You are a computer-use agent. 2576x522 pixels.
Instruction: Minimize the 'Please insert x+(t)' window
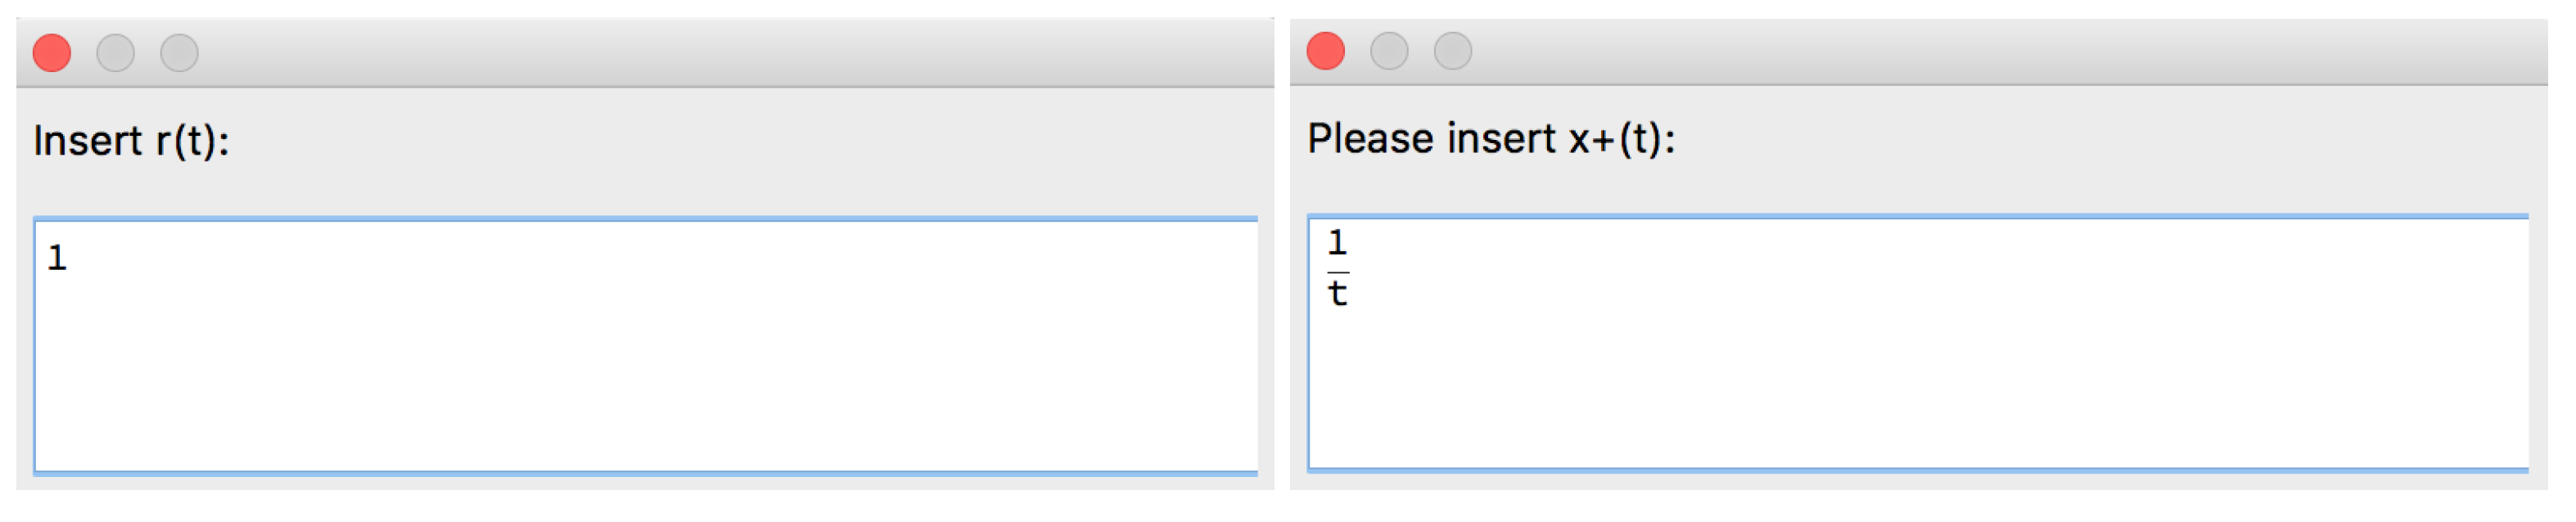pos(1389,51)
